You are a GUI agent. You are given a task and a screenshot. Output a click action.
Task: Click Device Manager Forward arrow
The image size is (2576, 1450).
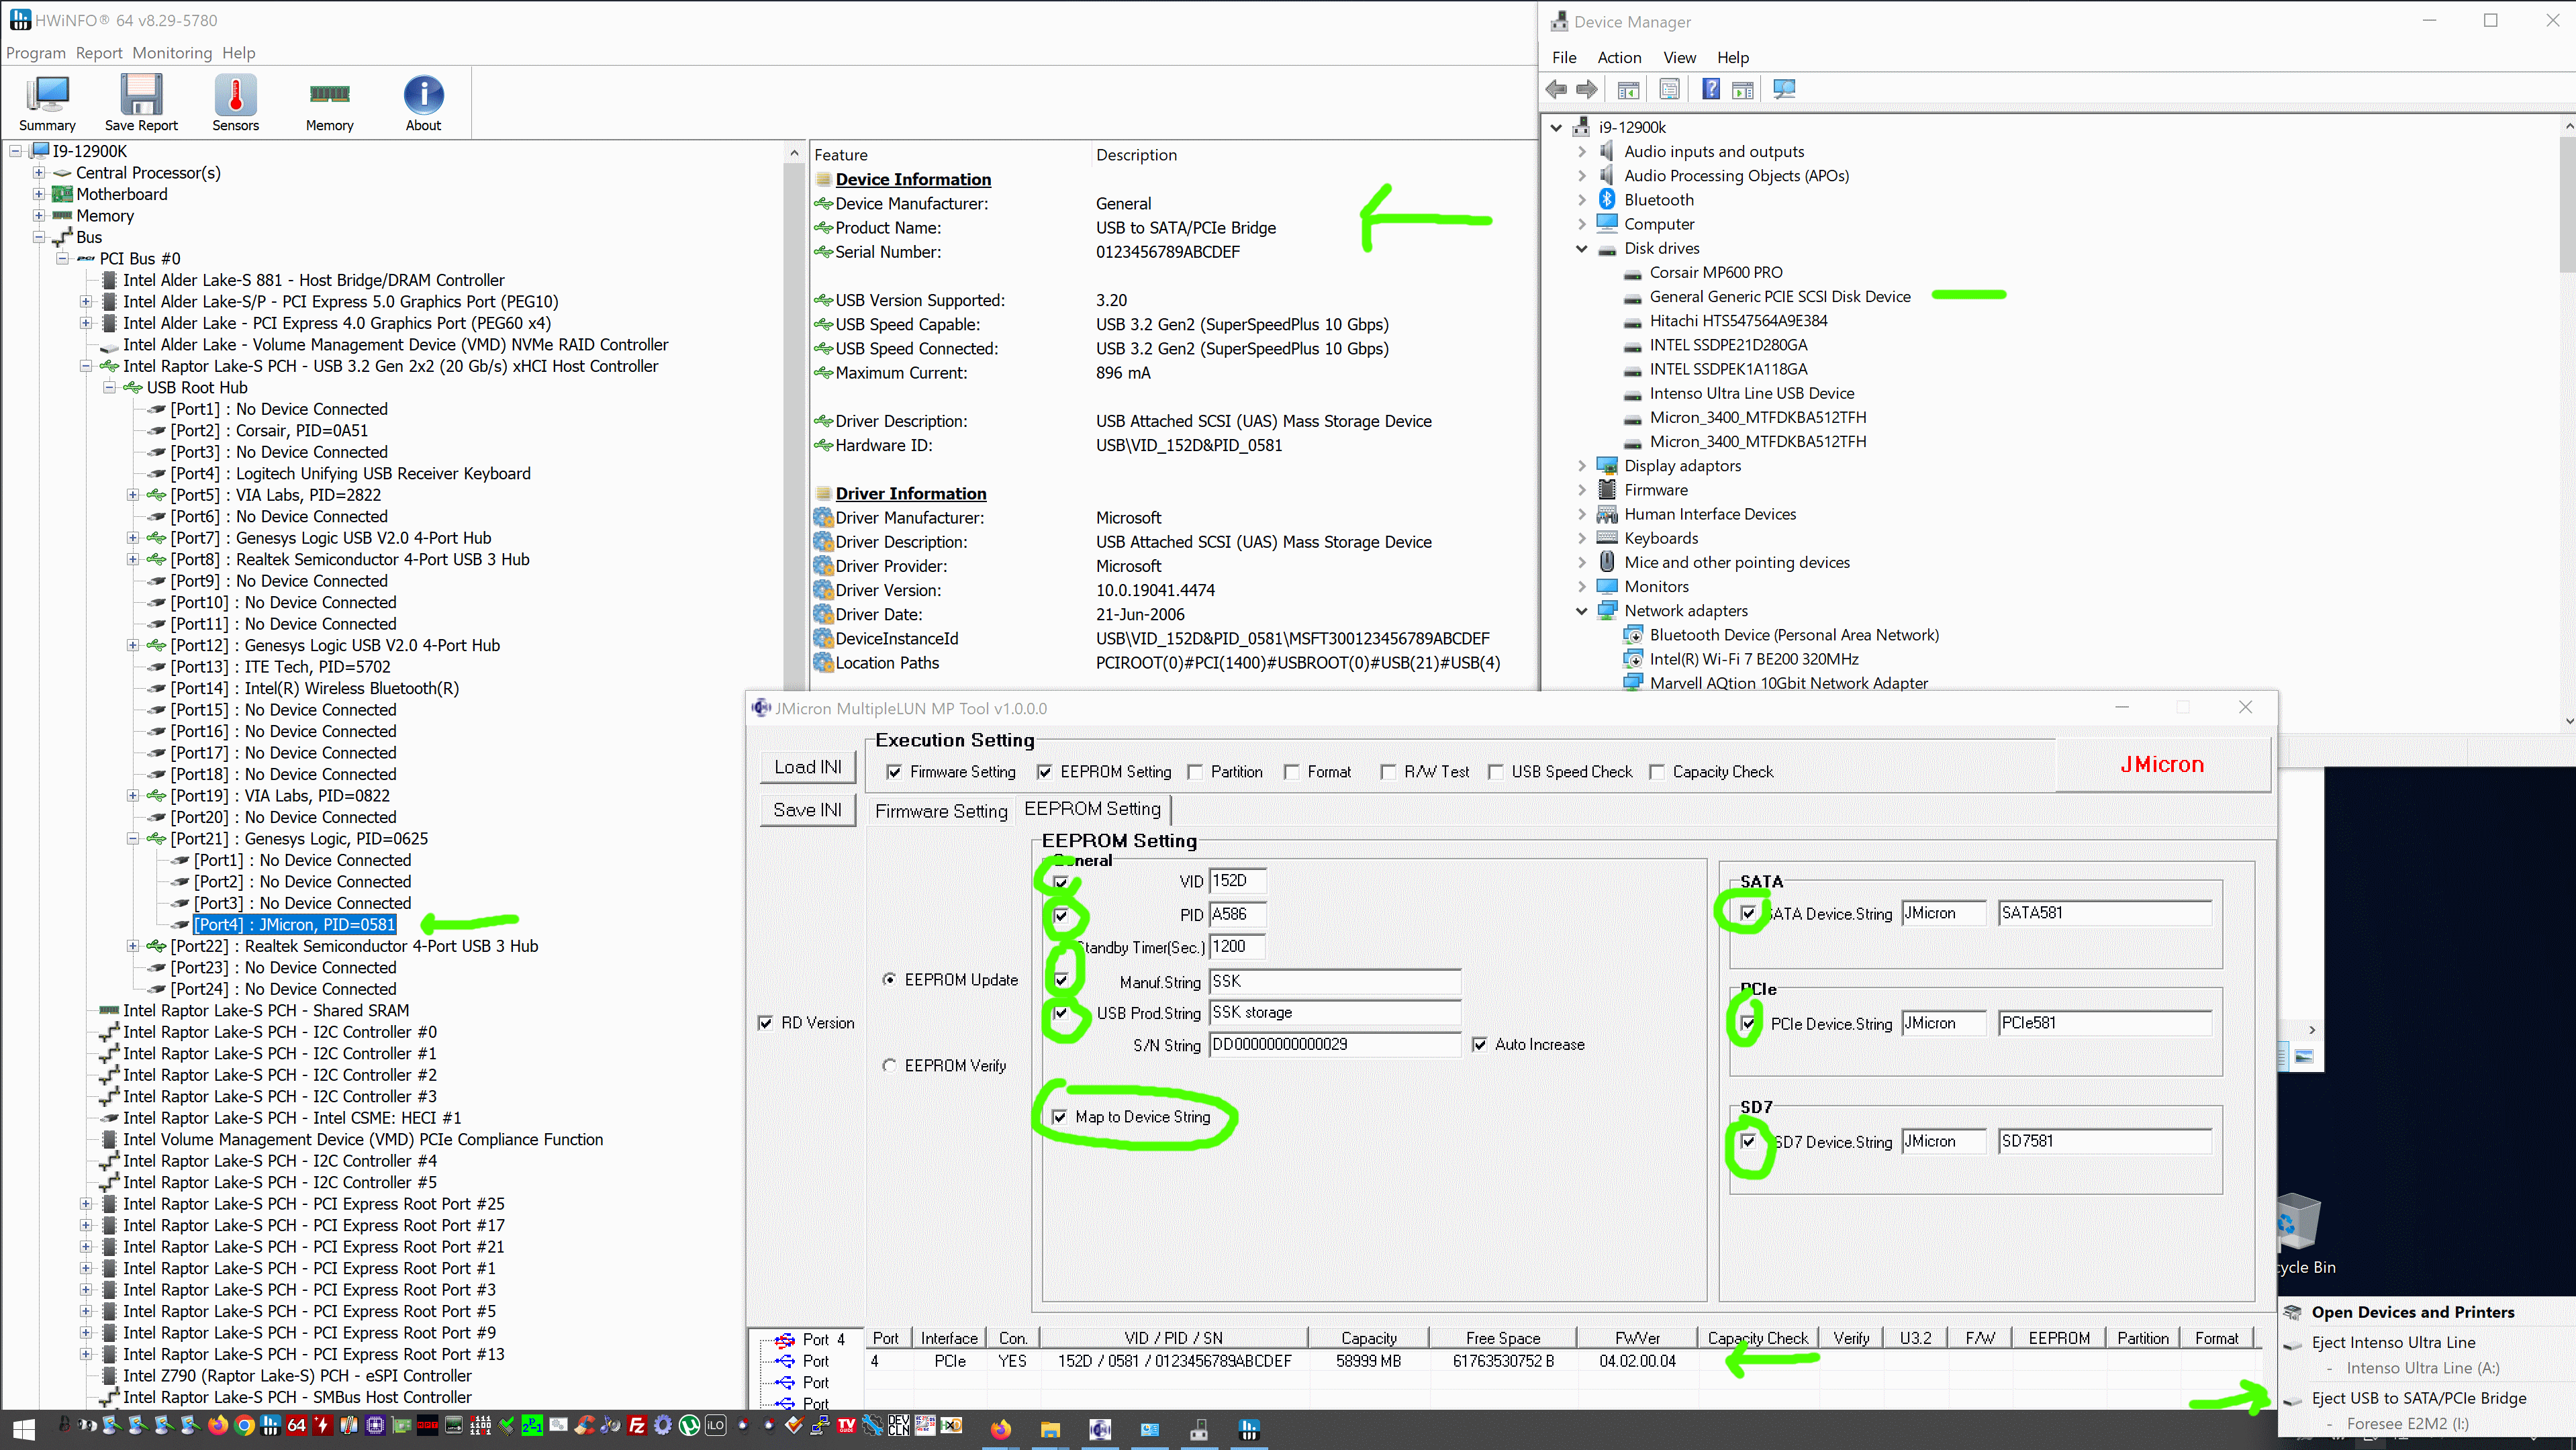(x=1587, y=90)
